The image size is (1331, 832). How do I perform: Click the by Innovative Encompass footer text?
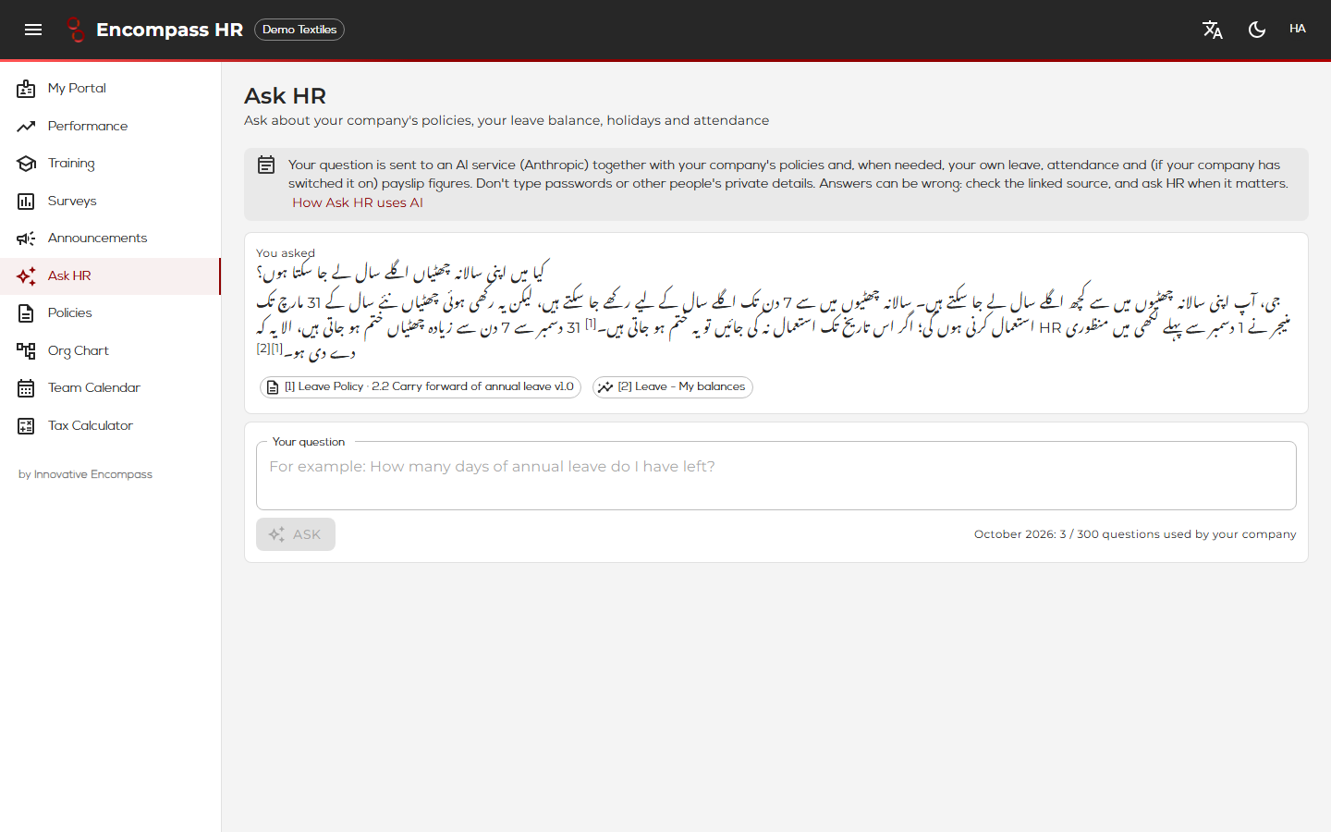point(85,474)
